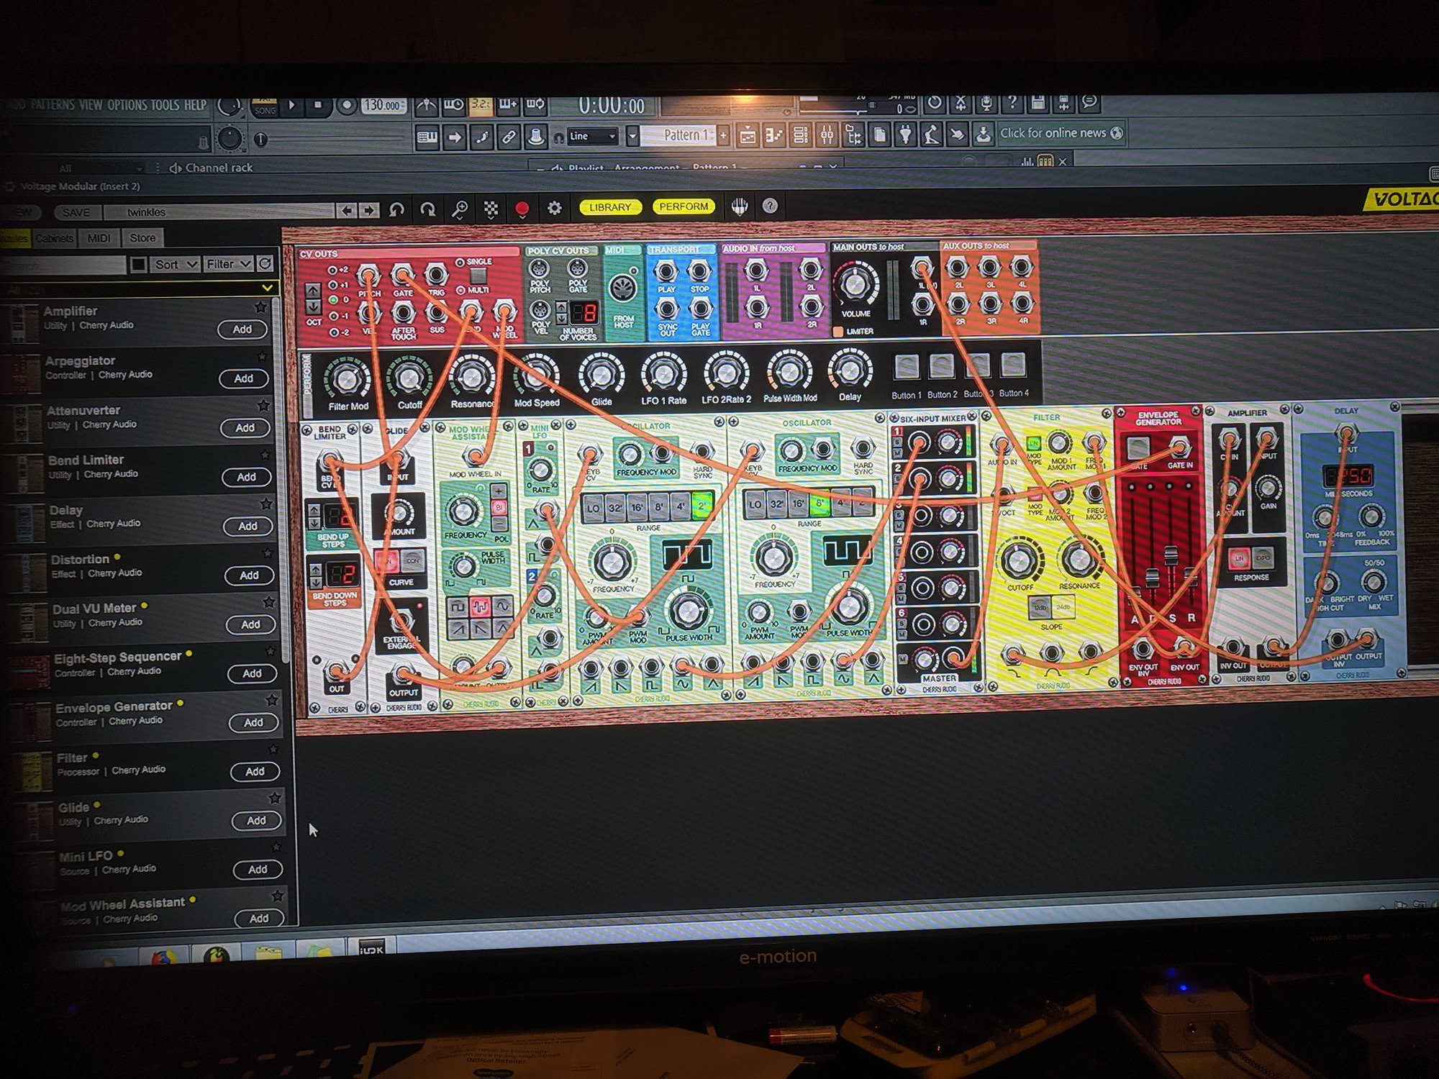Add the Envelope Generator module
The width and height of the screenshot is (1439, 1079).
[253, 723]
